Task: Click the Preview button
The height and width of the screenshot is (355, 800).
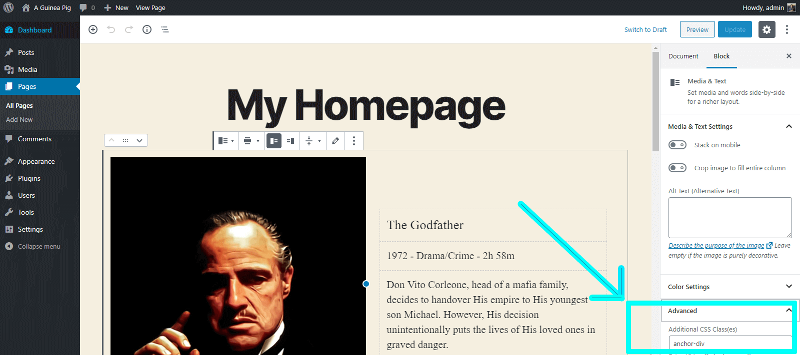Action: coord(697,29)
